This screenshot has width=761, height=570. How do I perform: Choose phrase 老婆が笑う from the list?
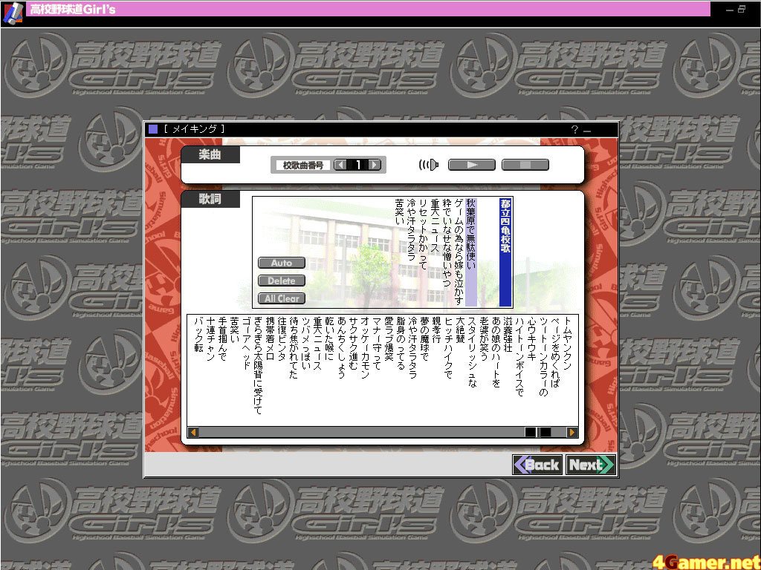tap(484, 338)
